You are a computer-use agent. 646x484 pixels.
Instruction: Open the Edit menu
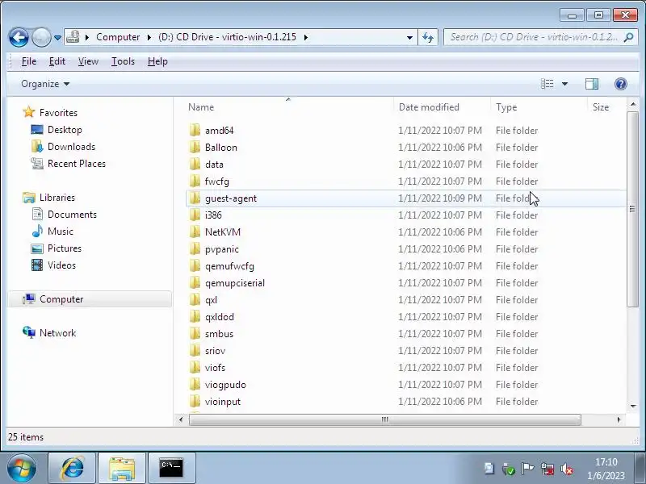[x=57, y=61]
